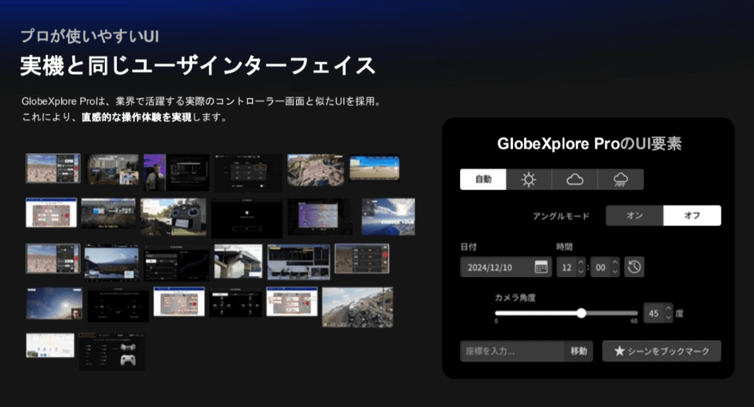Image resolution: width=754 pixels, height=407 pixels.
Task: Select the sunny weather icon
Action: click(x=529, y=180)
